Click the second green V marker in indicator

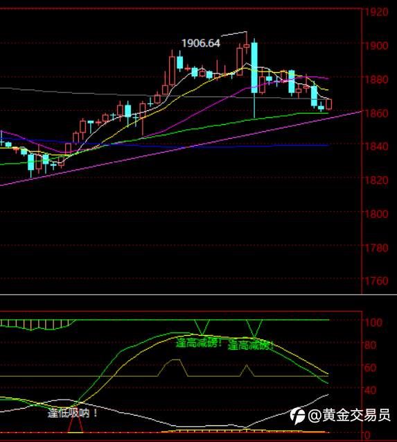pos(254,328)
